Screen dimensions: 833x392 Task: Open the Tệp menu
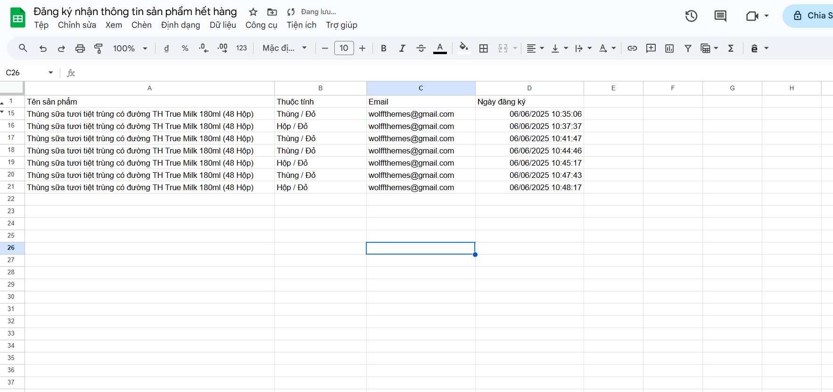pyautogui.click(x=41, y=25)
